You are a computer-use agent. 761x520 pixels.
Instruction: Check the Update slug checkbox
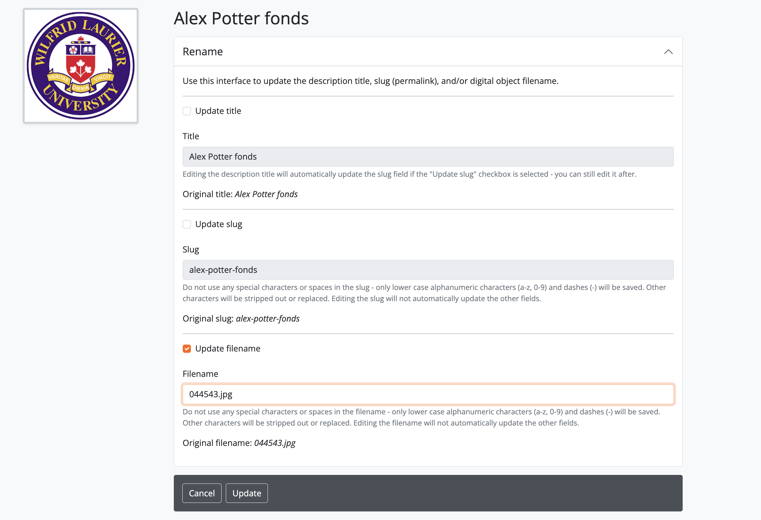coord(187,224)
